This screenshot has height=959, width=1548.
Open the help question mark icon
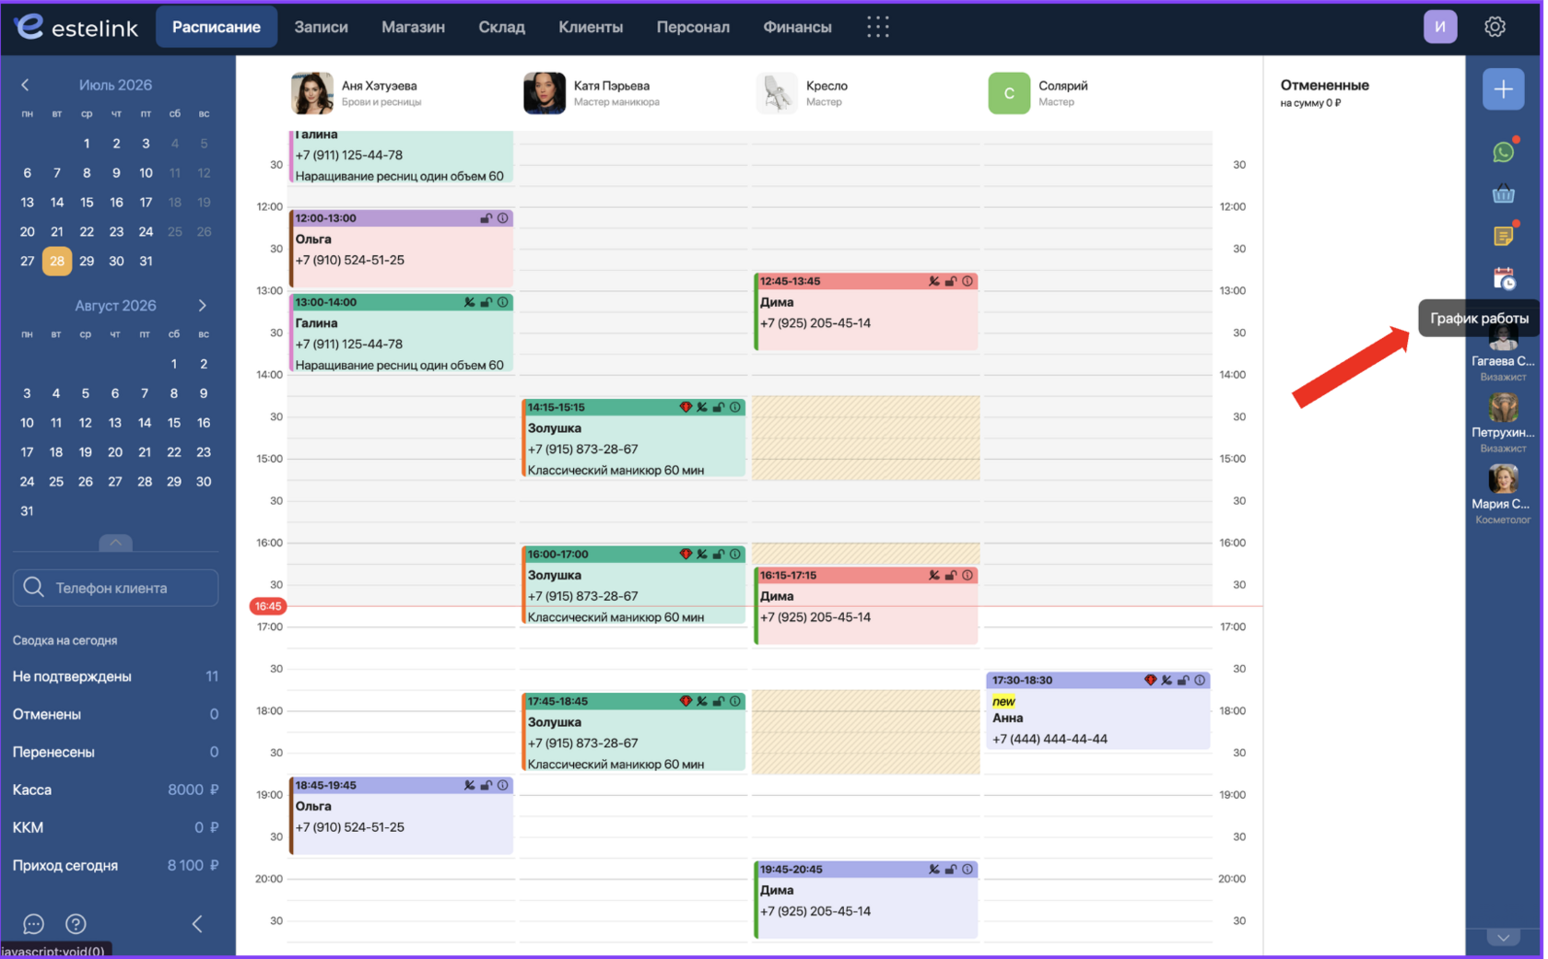point(76,923)
